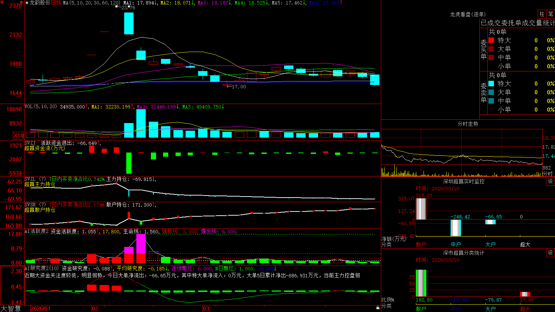This screenshot has width=555, height=312.
Task: Click the 315.07 散户 net amount bar
Action: pyautogui.click(x=421, y=209)
